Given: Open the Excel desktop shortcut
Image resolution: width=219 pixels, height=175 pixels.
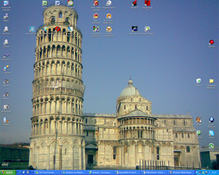Looking at the screenshot, I should pos(45,5).
